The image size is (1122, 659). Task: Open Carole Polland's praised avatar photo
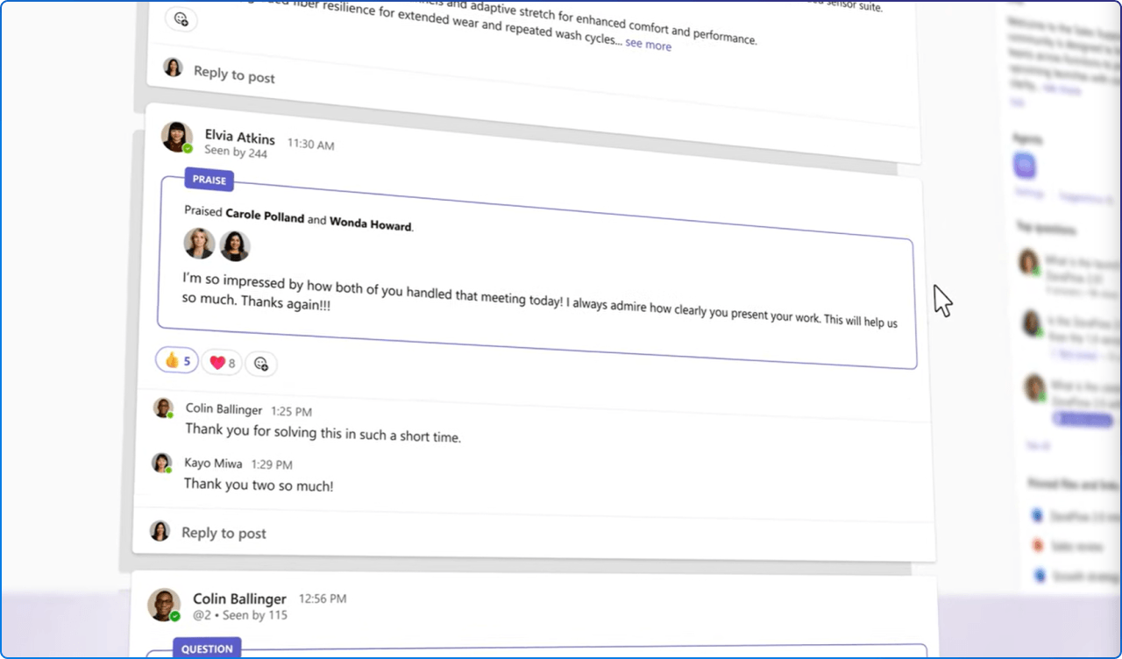click(200, 244)
